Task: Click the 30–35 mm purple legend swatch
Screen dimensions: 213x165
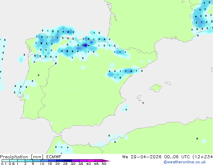Action: [x=76, y=161]
